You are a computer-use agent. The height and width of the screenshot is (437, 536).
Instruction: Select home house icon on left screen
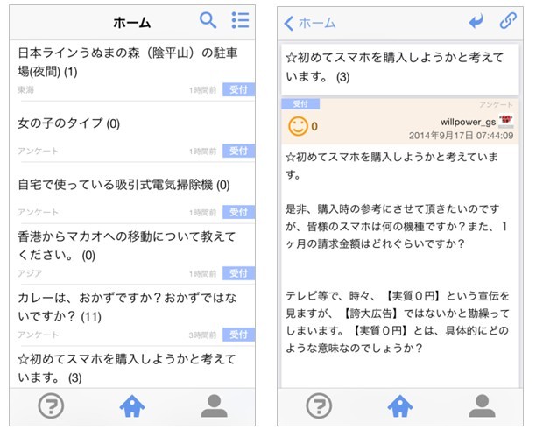(x=132, y=405)
